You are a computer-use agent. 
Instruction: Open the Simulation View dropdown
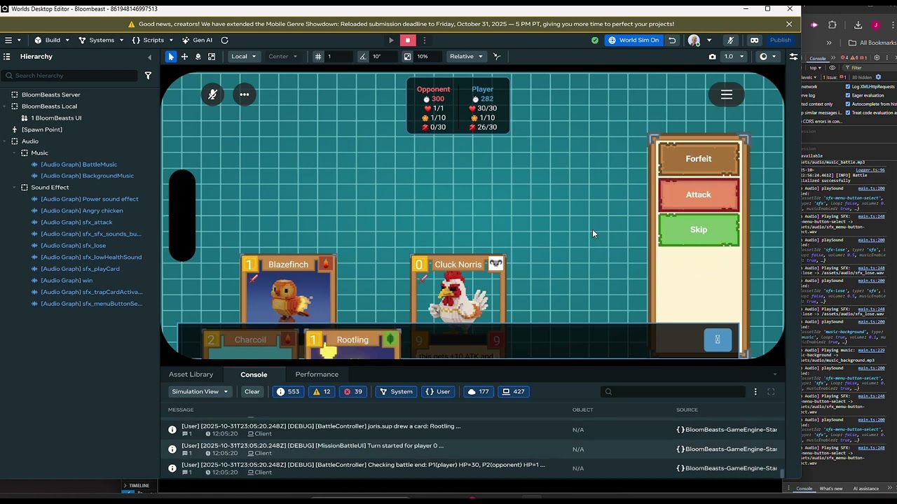pyautogui.click(x=200, y=392)
